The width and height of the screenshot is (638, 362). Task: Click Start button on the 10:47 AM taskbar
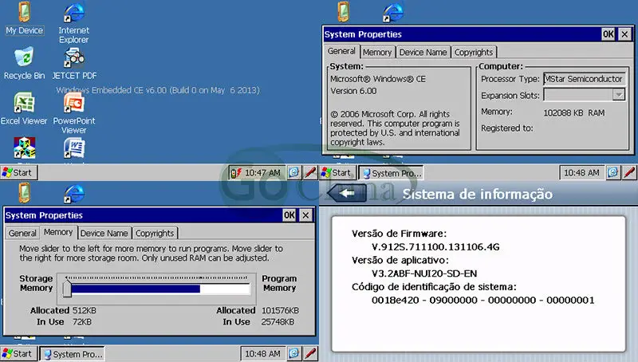point(18,172)
